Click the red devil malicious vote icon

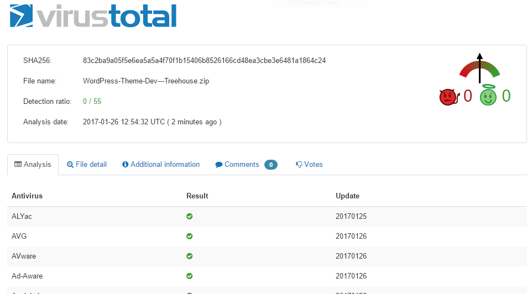point(448,97)
